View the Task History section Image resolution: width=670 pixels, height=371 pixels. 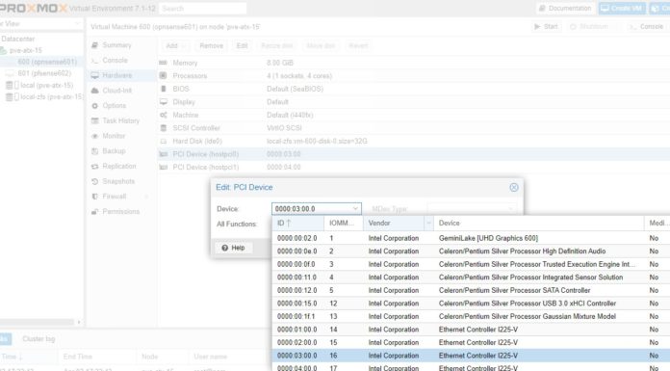click(x=120, y=120)
